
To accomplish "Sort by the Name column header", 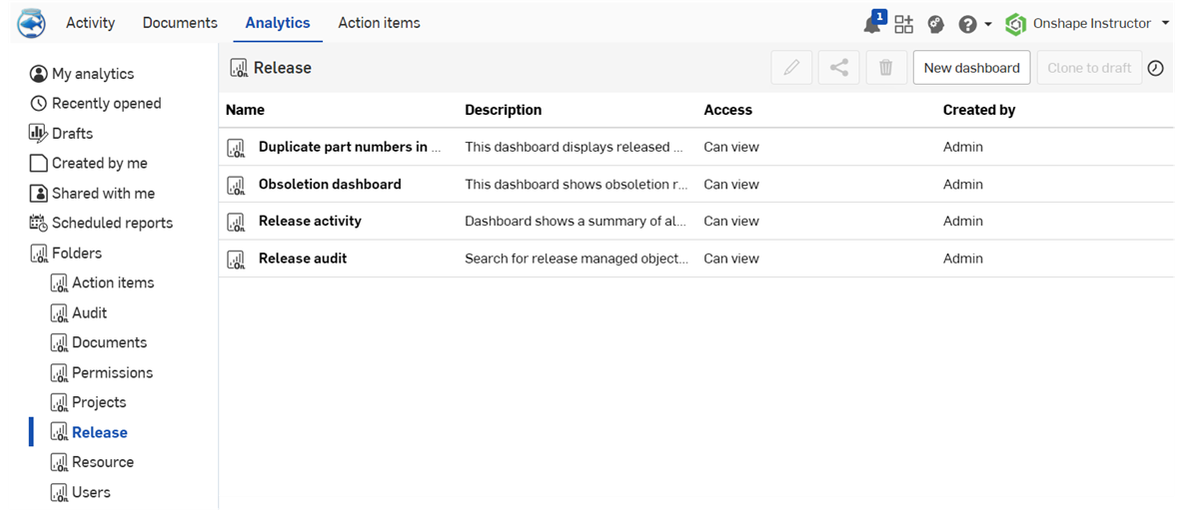I will pyautogui.click(x=245, y=110).
